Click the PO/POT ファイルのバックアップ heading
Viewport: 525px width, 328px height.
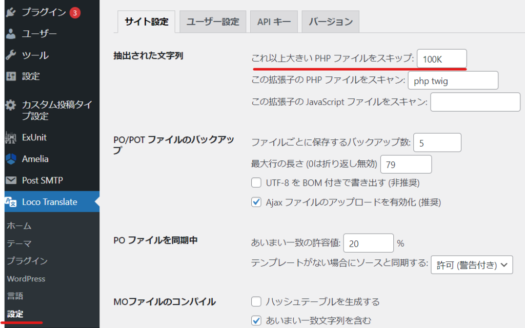click(x=174, y=145)
